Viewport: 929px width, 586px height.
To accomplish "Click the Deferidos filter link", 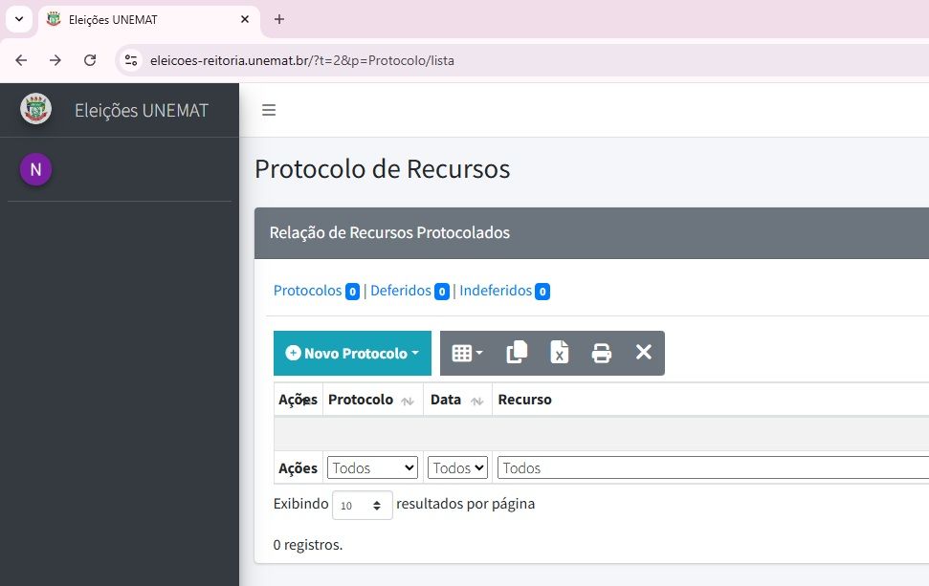I will point(400,291).
